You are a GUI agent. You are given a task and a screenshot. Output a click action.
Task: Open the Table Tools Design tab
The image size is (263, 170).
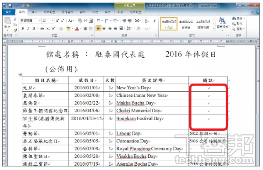click(x=120, y=12)
